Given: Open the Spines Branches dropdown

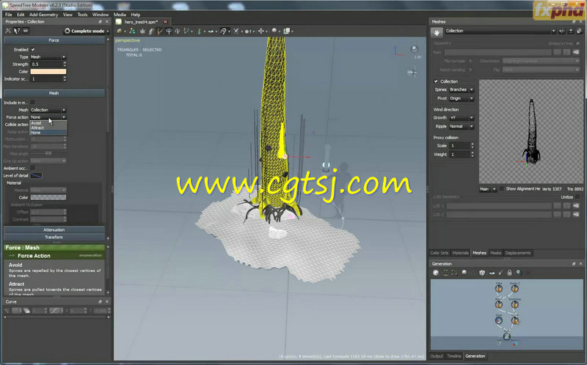Looking at the screenshot, I should (462, 89).
